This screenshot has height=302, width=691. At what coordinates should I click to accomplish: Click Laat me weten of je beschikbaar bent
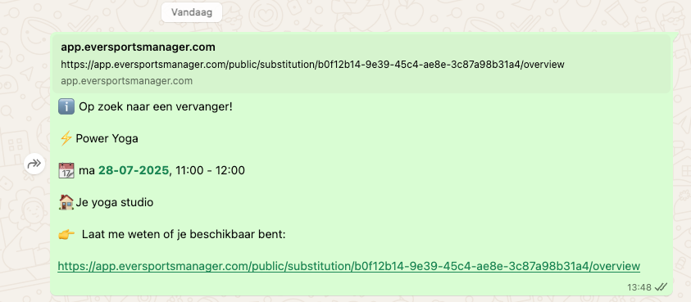point(184,235)
